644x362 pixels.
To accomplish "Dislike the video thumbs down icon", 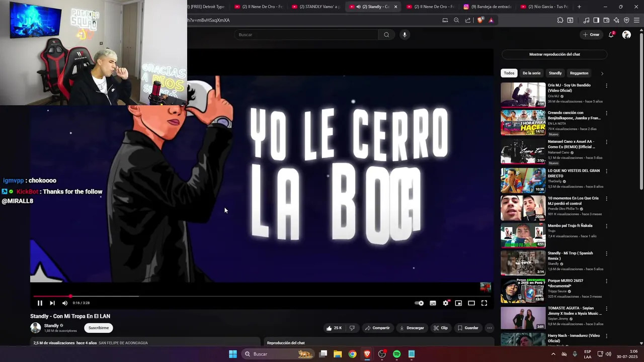I will click(x=352, y=328).
